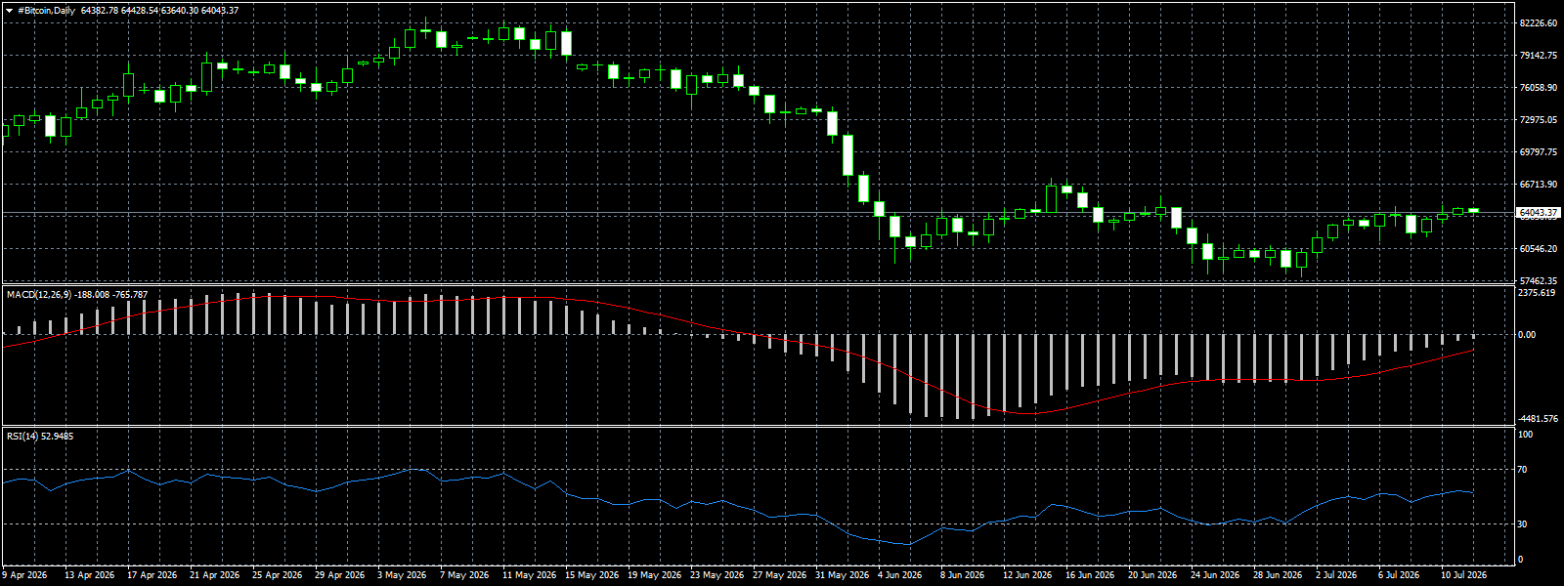Screen dimensions: 1564x586
Task: Click the 9 Apr 2026 date label
Action: [25, 575]
